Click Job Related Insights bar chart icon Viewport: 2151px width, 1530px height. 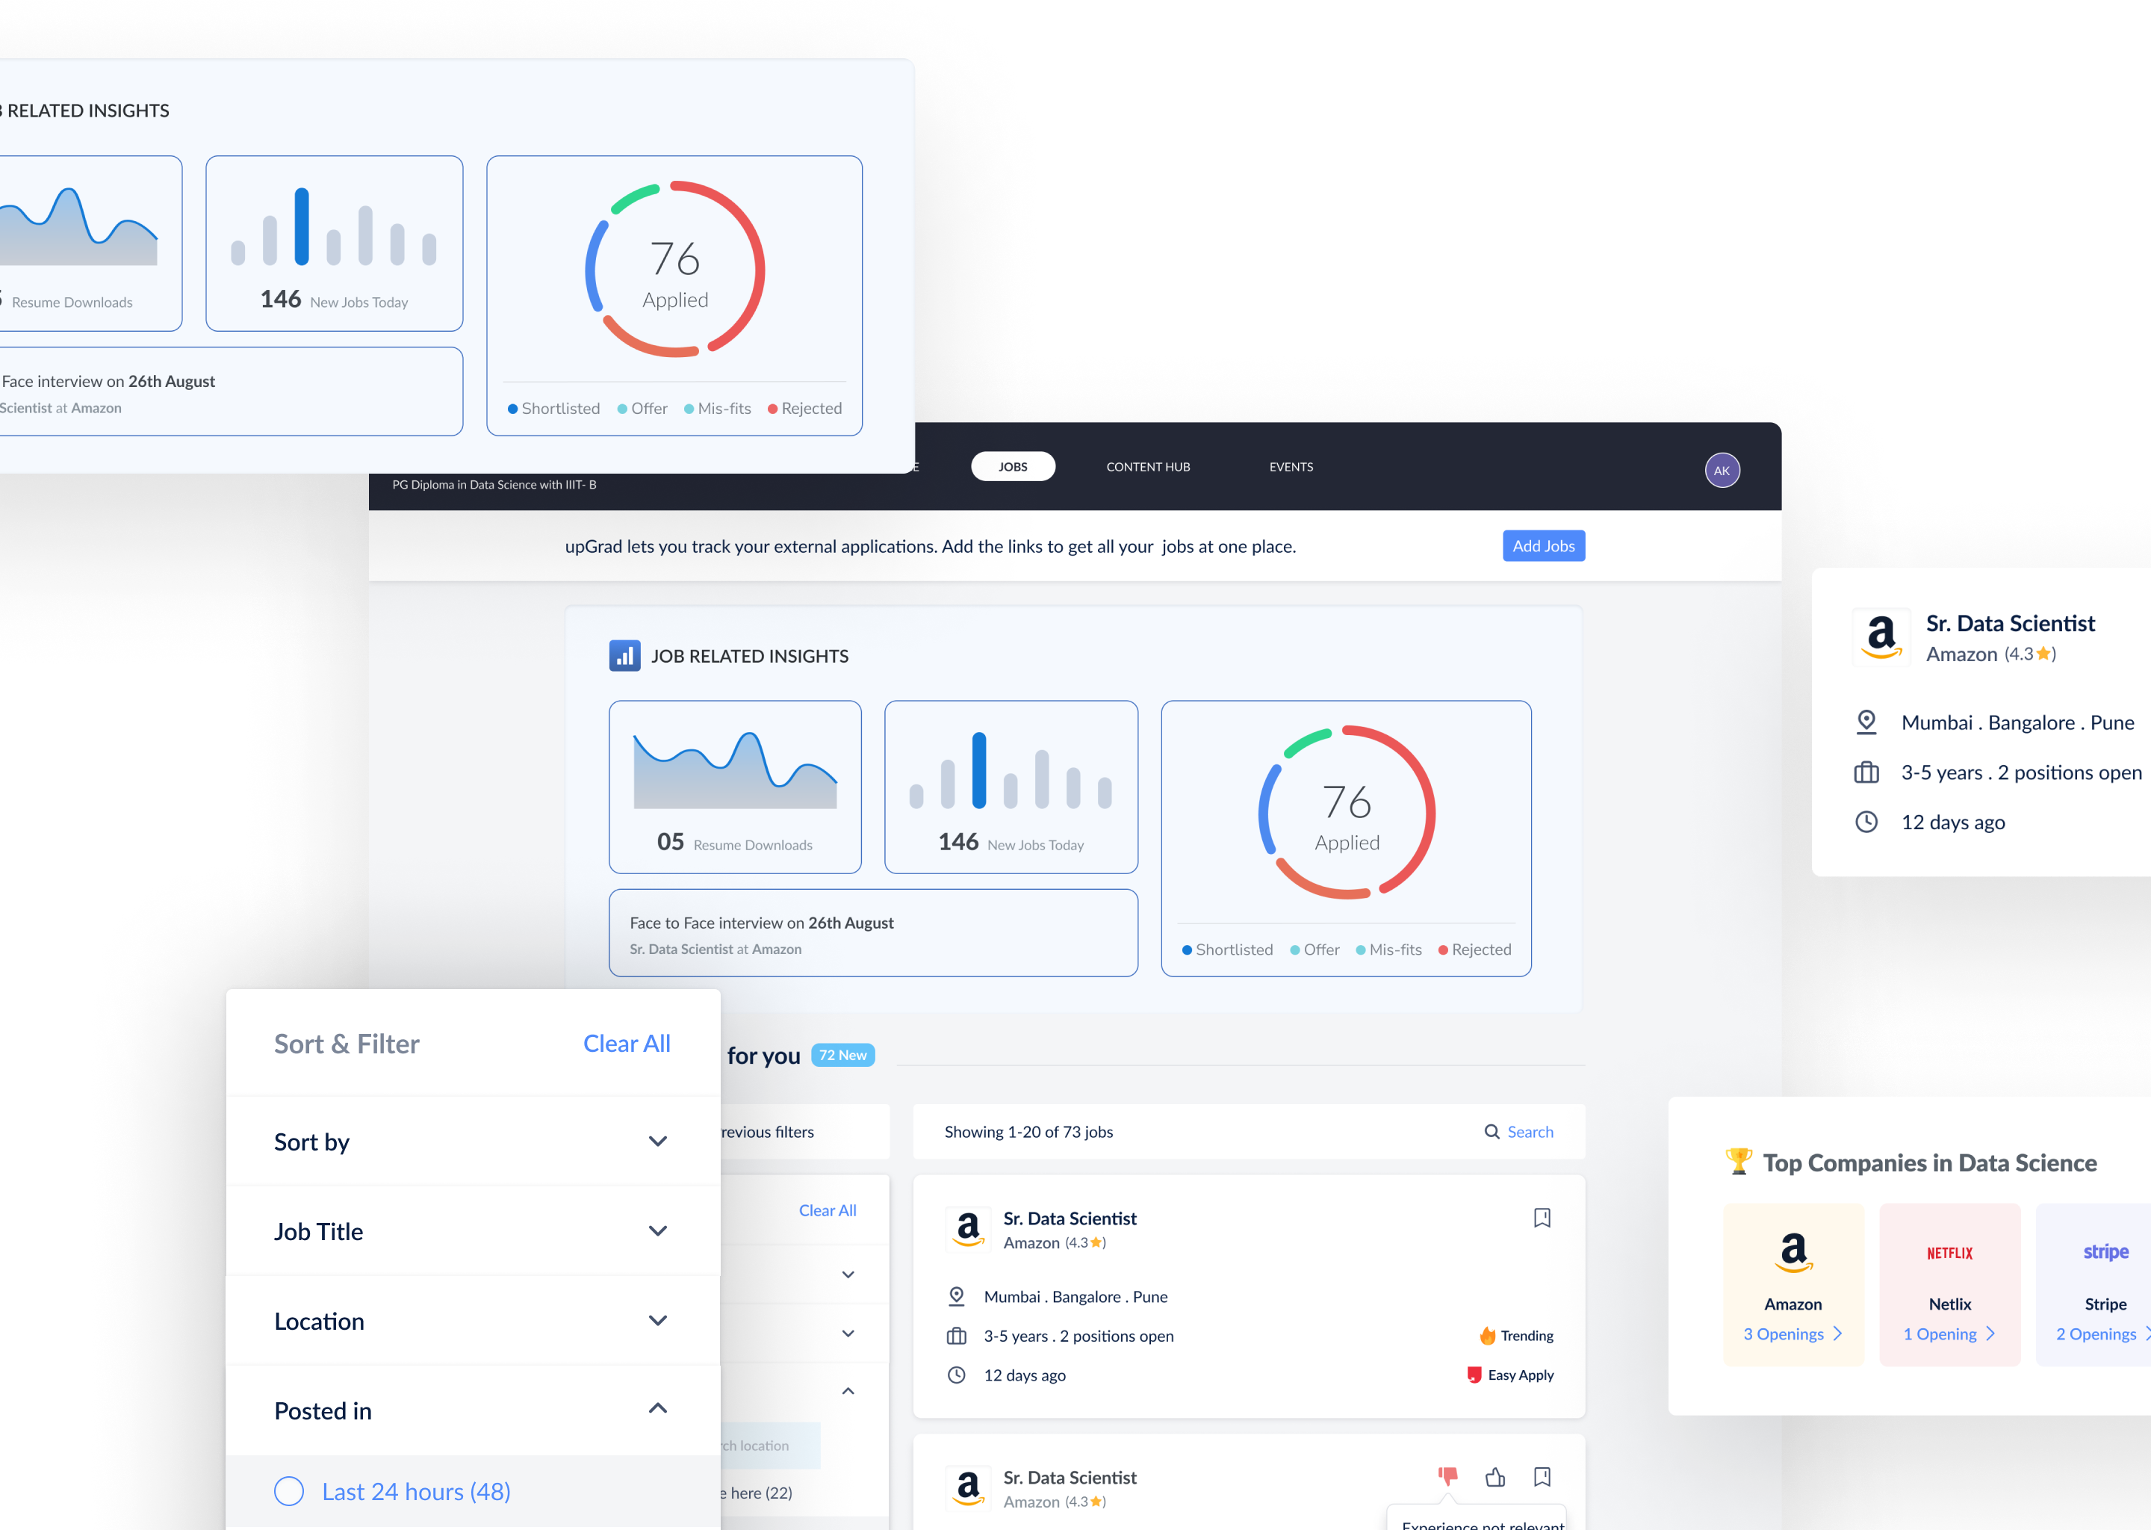624,656
